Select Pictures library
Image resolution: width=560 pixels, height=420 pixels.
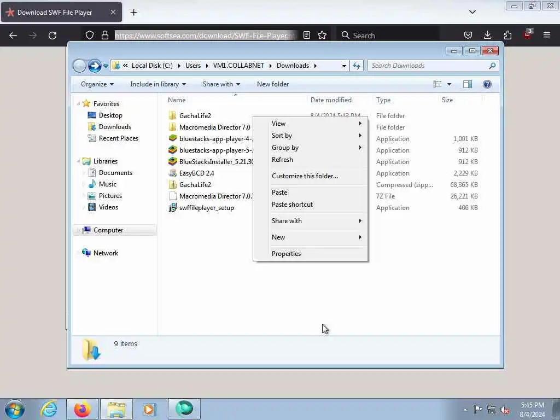click(110, 196)
